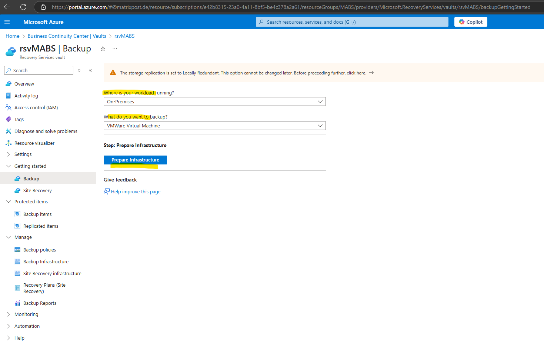Click the site lock icon in address bar
The width and height of the screenshot is (544, 350).
click(43, 7)
